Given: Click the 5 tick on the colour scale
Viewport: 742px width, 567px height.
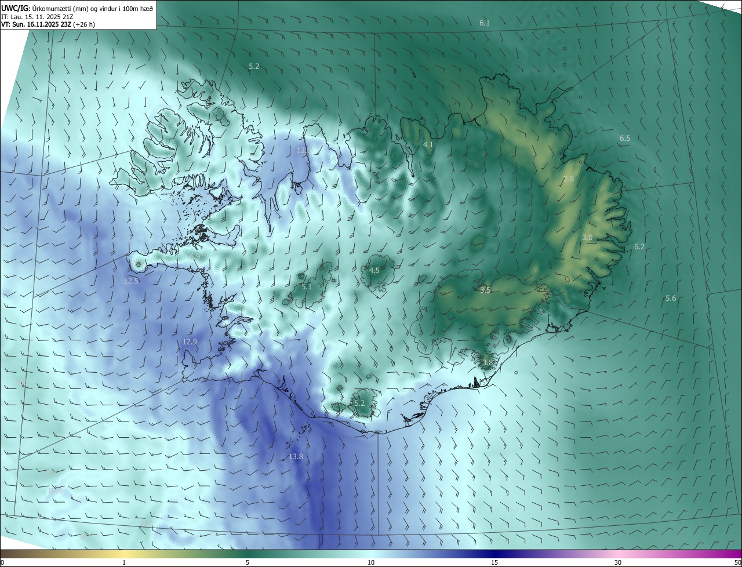Looking at the screenshot, I should tap(248, 562).
